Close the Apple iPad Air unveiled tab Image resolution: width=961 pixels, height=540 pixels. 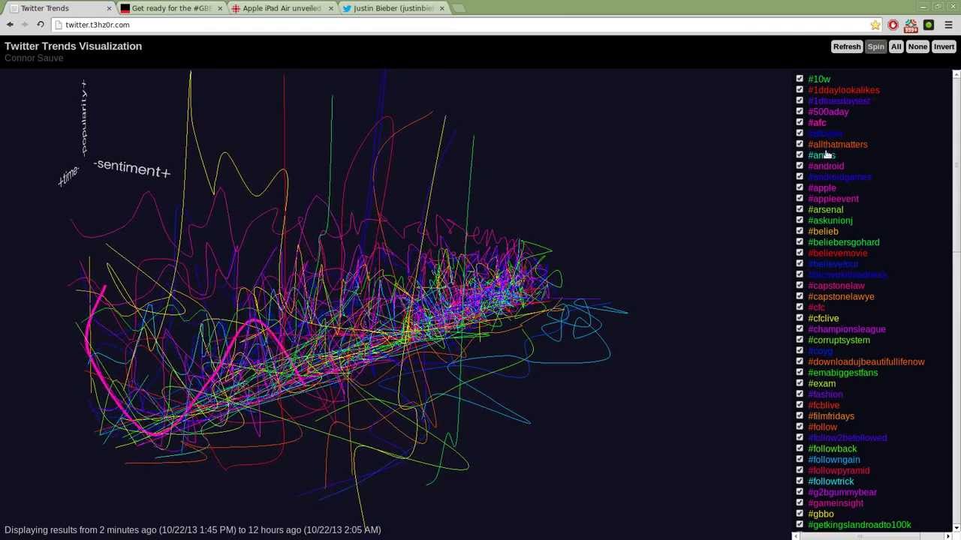[330, 8]
